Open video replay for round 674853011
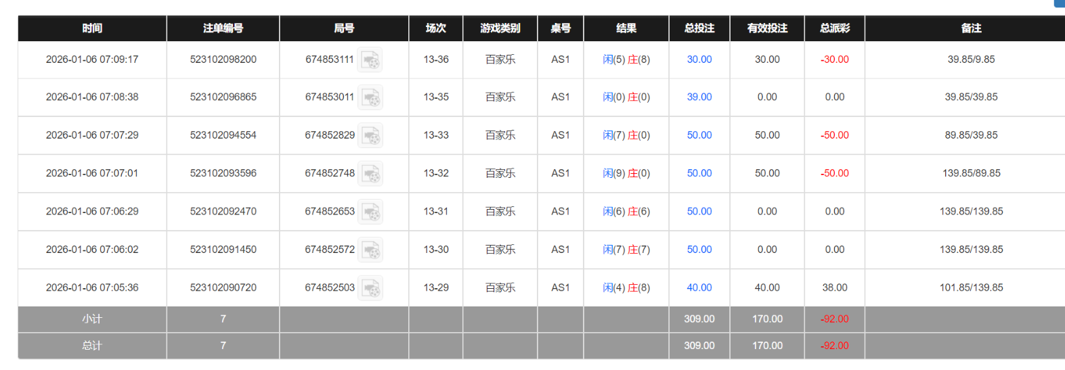Viewport: 1065px width, 370px height. tap(370, 98)
